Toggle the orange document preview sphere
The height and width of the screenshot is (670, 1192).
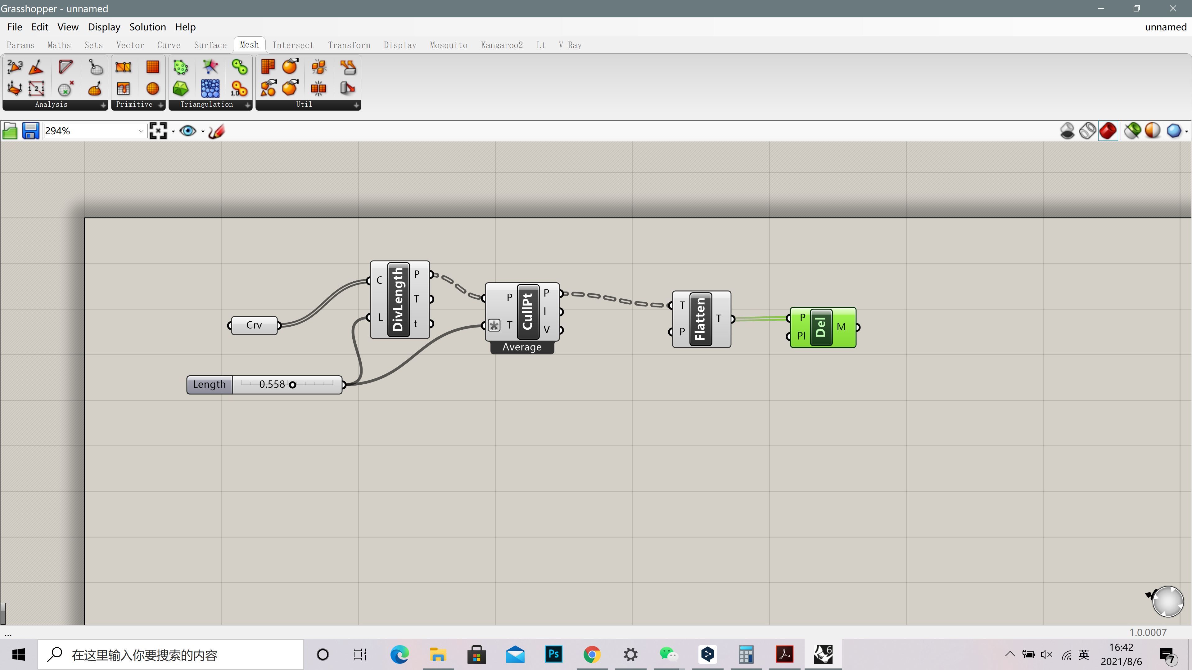[x=1153, y=131]
